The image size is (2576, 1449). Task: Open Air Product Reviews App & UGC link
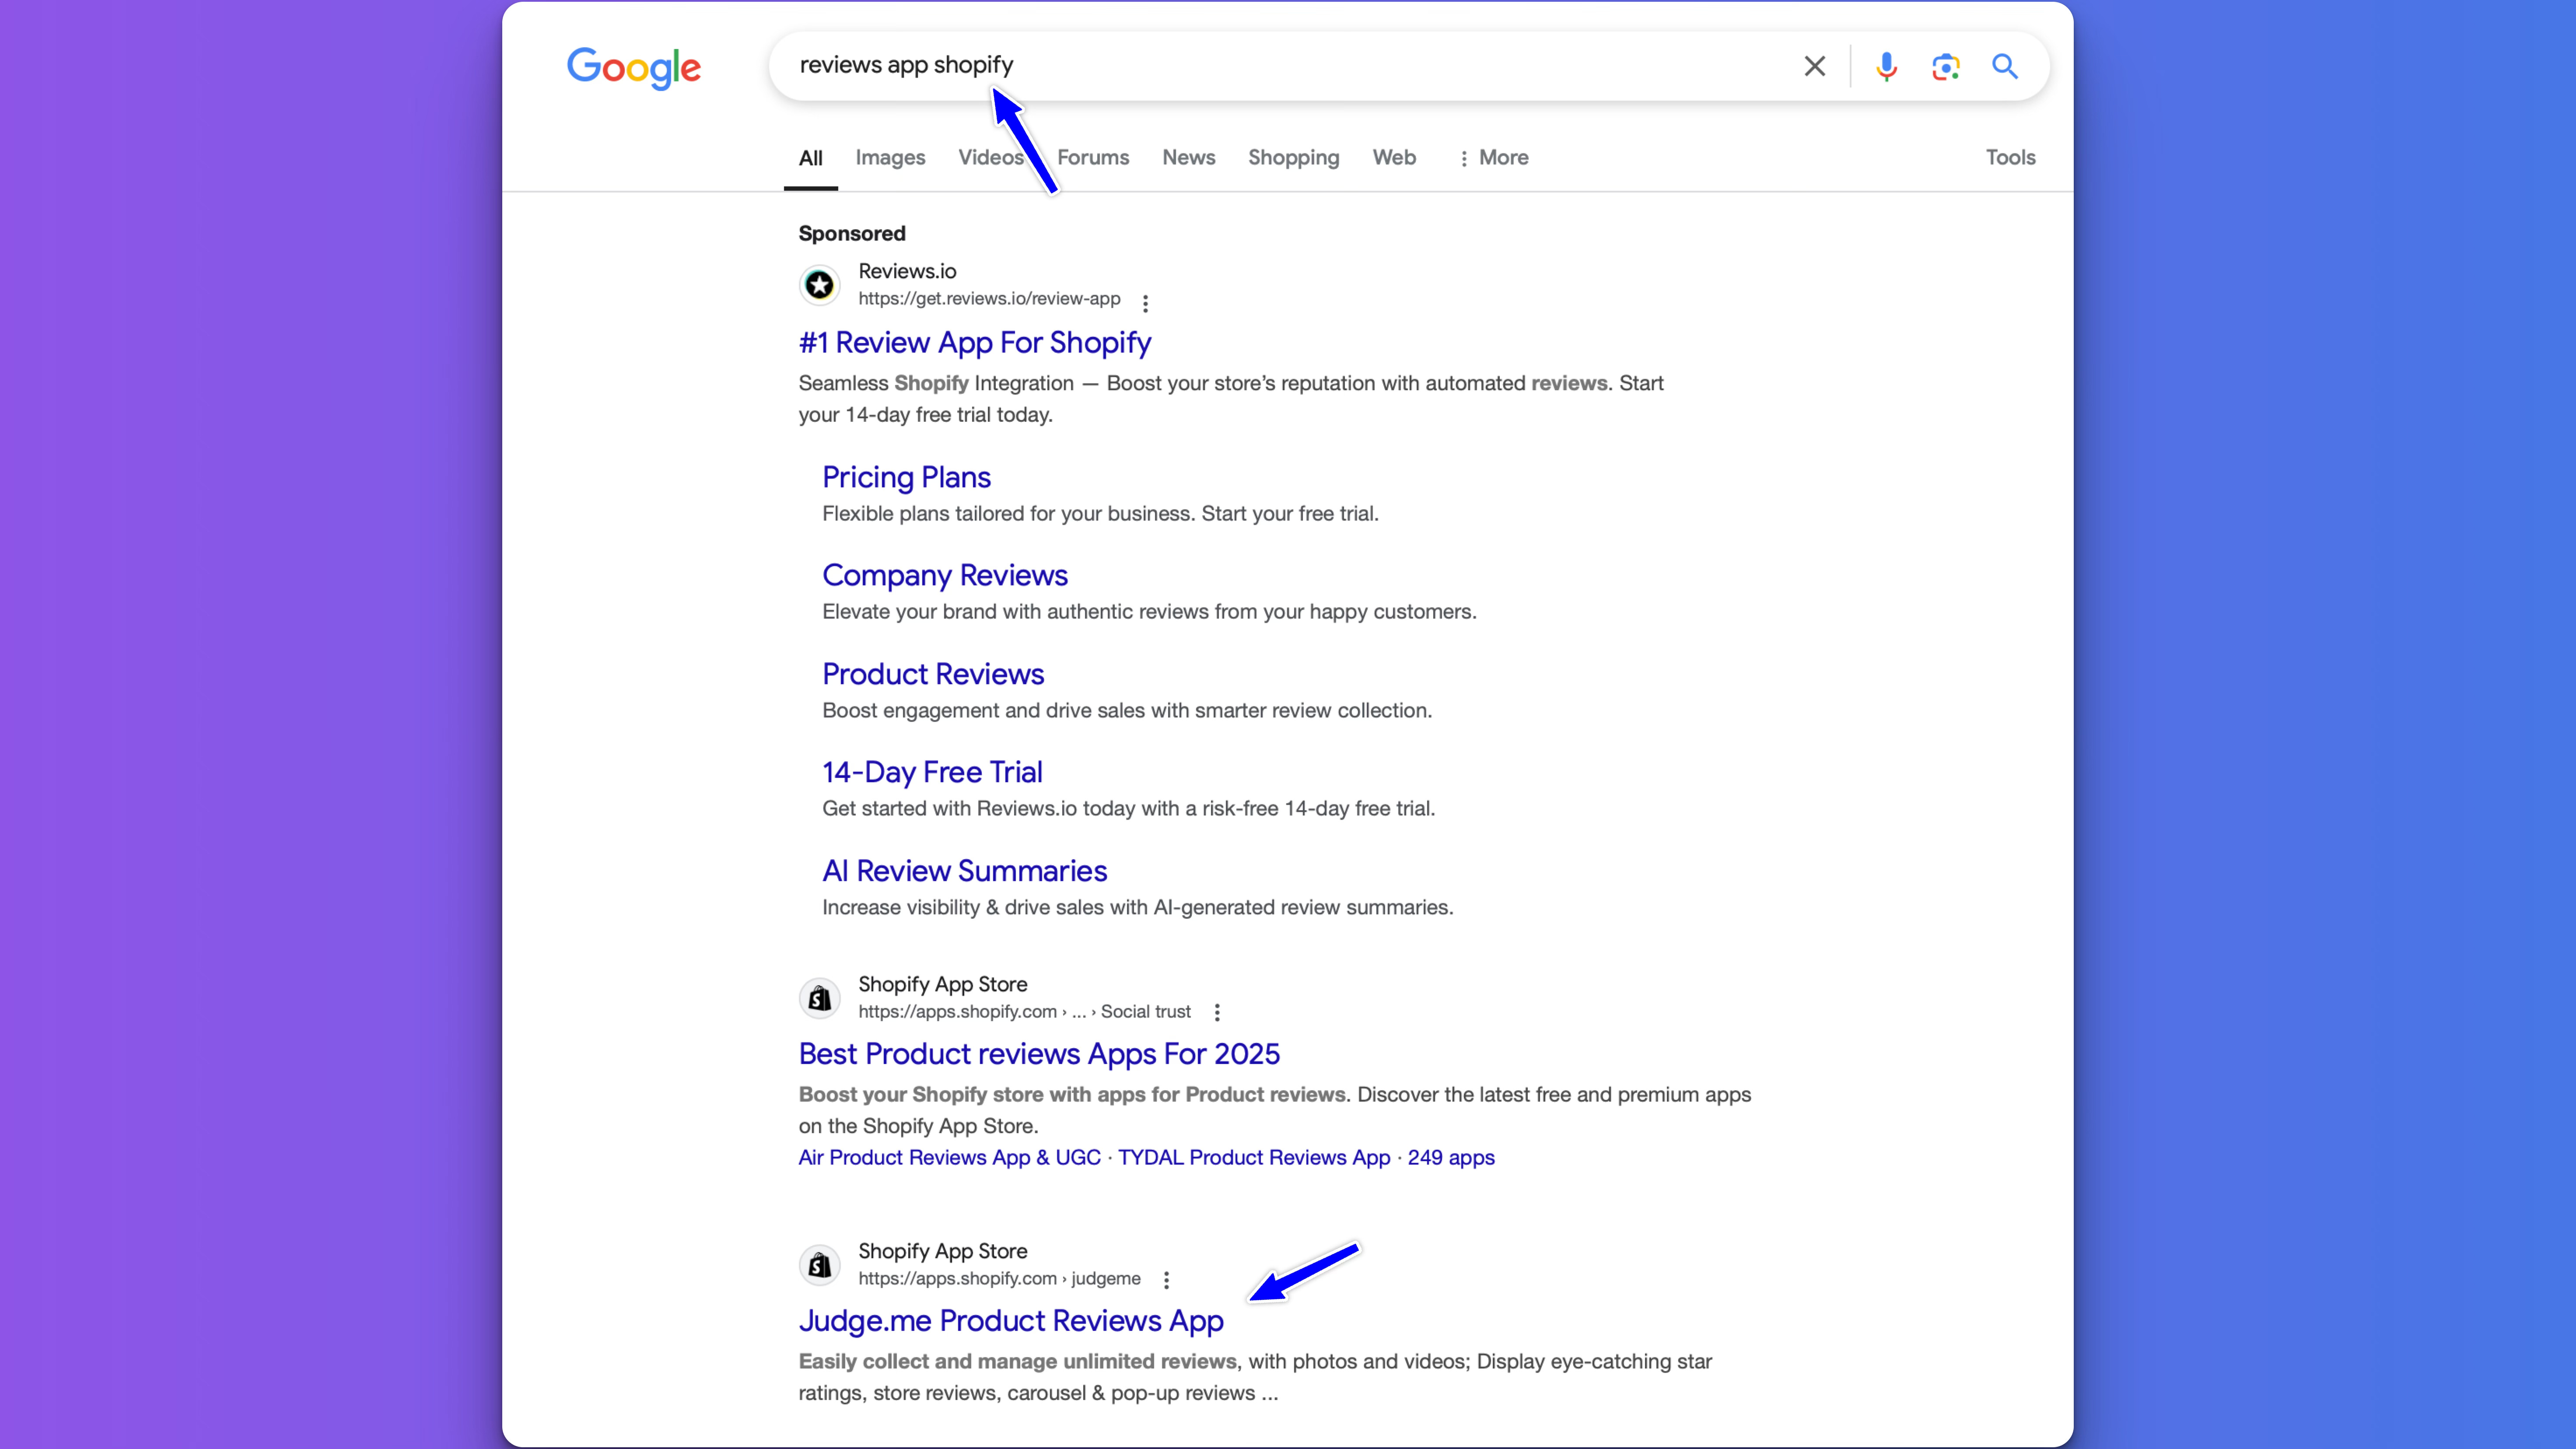pos(949,1158)
